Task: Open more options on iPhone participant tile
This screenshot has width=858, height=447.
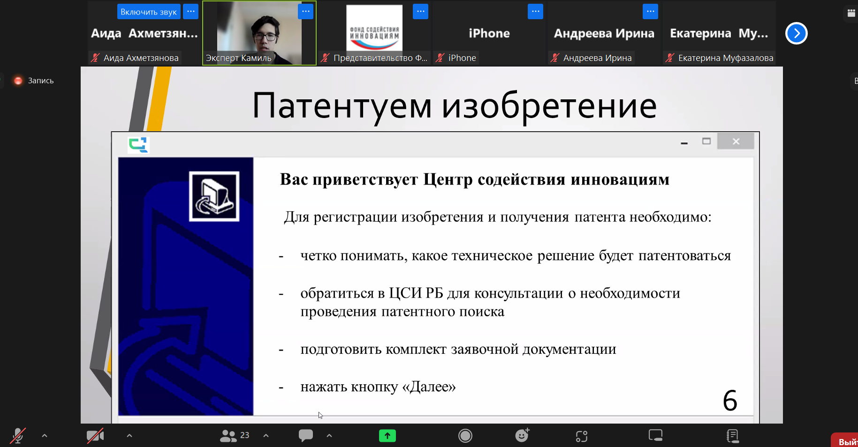Action: point(535,11)
